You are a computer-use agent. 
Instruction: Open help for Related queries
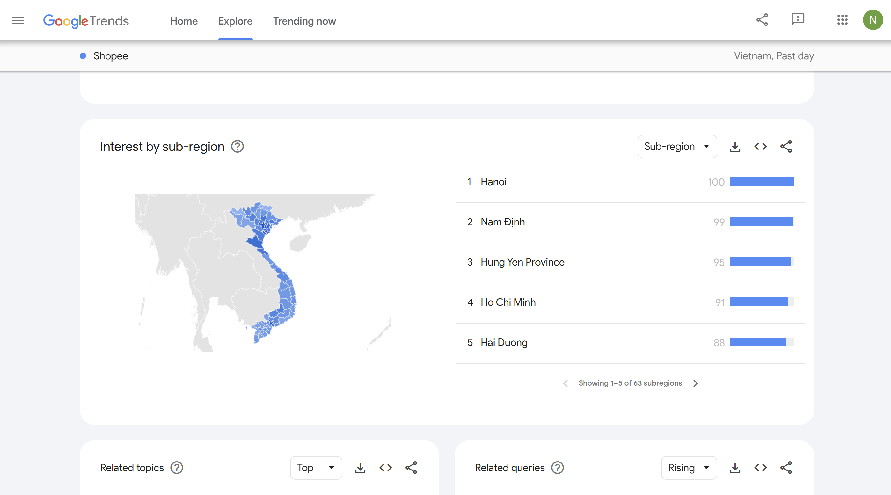coord(557,468)
